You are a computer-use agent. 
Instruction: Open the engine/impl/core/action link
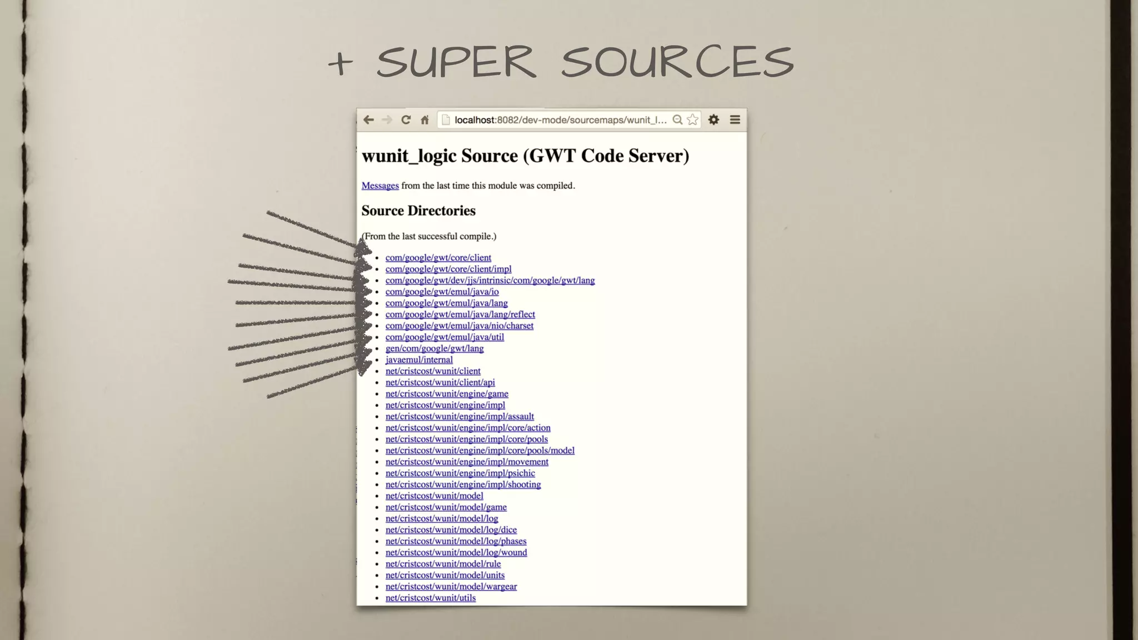click(x=468, y=428)
